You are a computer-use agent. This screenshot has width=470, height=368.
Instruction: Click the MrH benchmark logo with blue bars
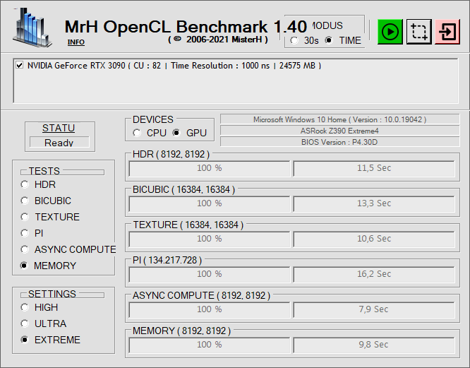click(32, 28)
